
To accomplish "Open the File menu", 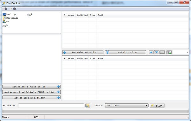I will [5, 9].
